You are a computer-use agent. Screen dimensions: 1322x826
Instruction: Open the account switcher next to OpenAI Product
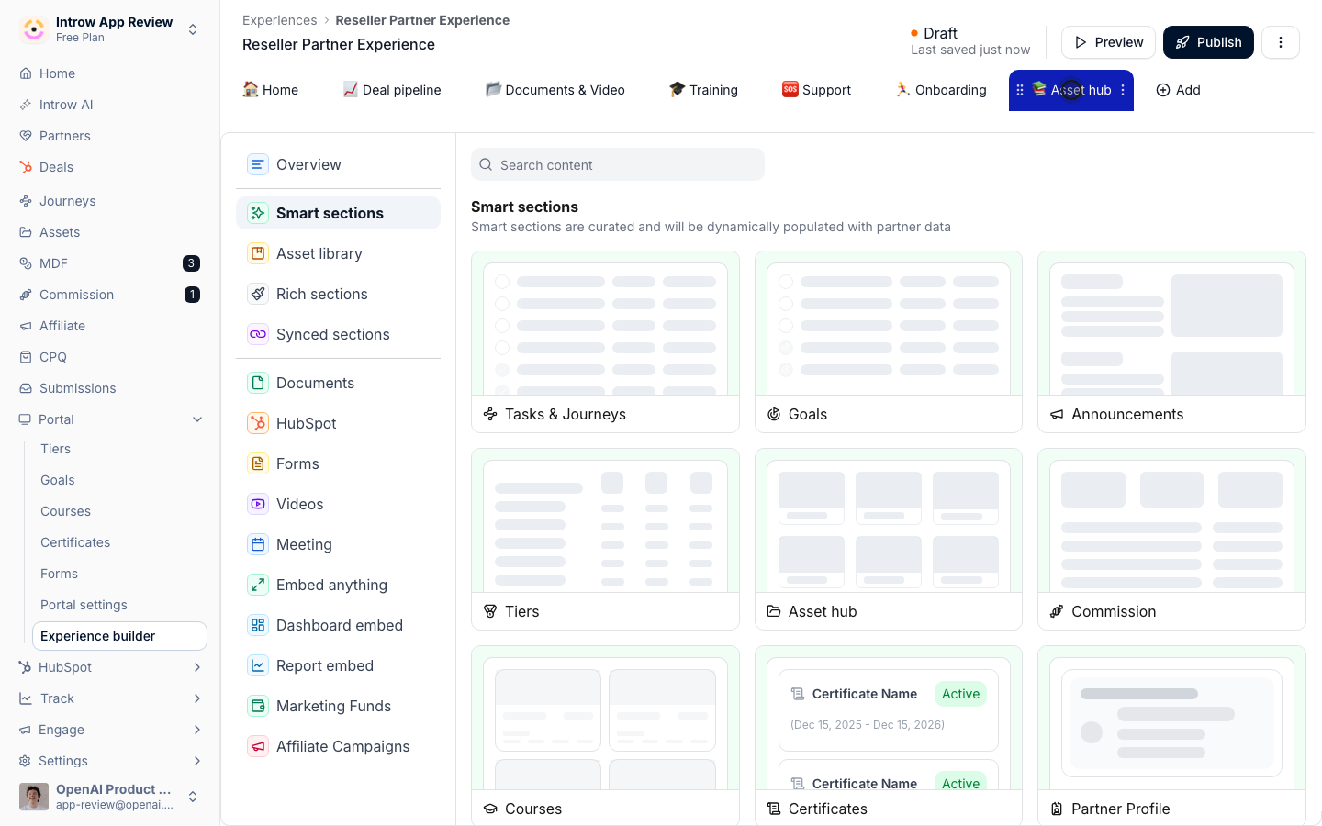(193, 797)
